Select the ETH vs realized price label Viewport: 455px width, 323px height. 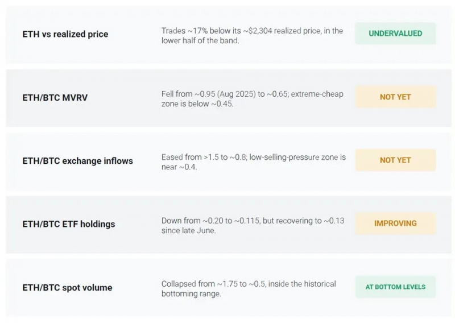click(65, 34)
